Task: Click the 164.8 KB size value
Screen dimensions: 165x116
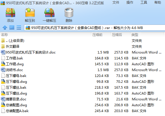Action: click(x=102, y=58)
